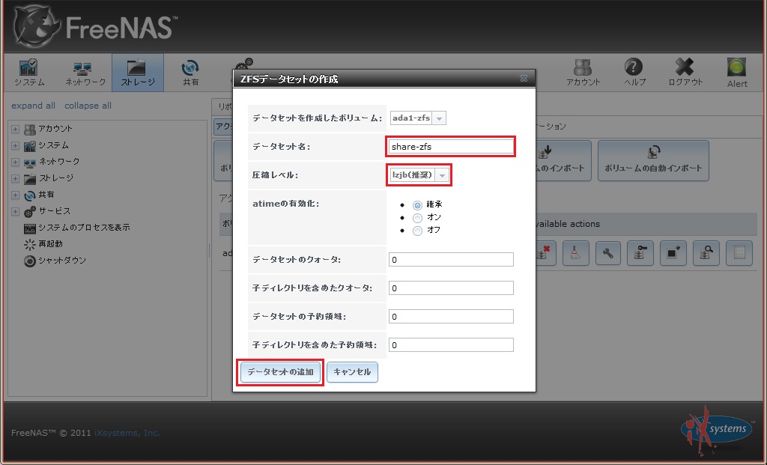Expand the ストレージ tree node

15,178
